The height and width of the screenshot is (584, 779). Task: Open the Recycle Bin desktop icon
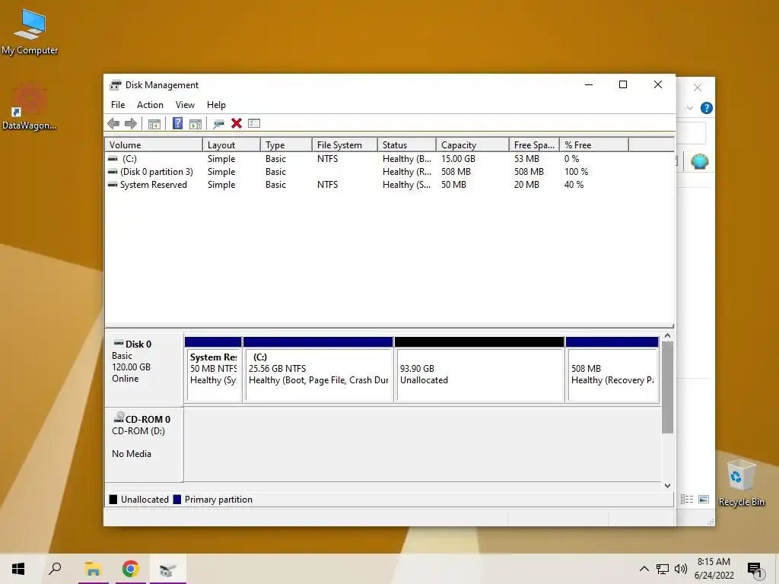[x=741, y=483]
